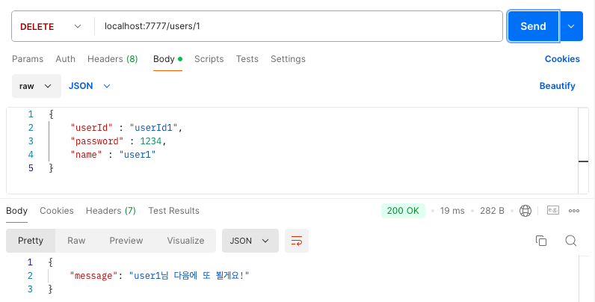Click the "userId1" value in request body
Viewport: 595px width, 302px height.
coord(153,128)
